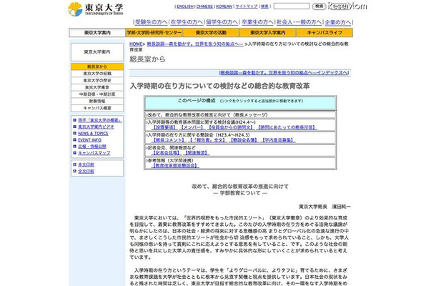
Task: Click plus icon beside EVENT INFO
Action: point(74,140)
